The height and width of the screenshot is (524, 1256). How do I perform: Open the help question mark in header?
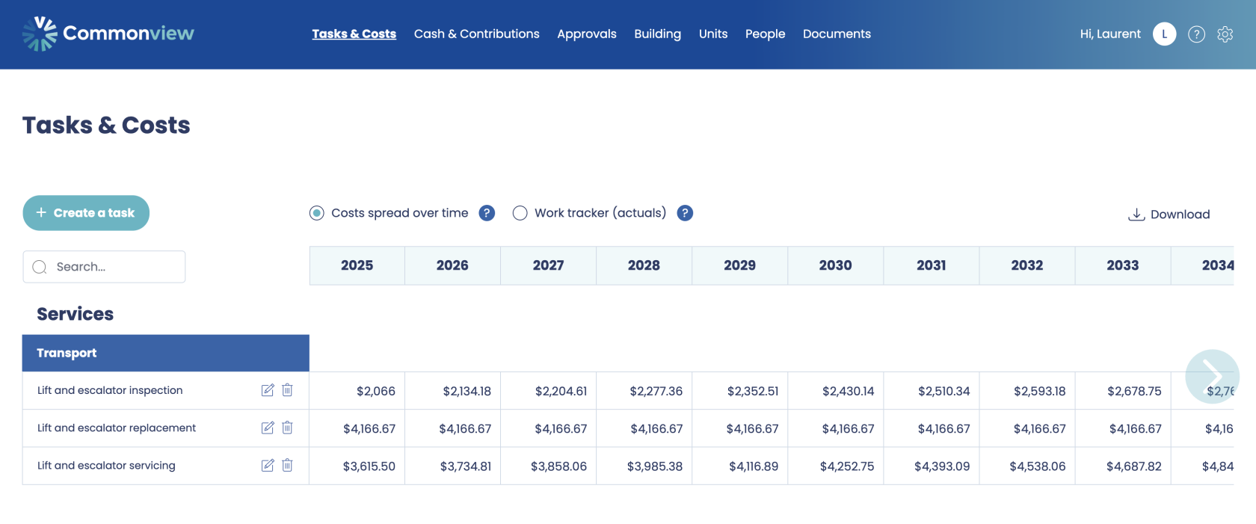1196,34
